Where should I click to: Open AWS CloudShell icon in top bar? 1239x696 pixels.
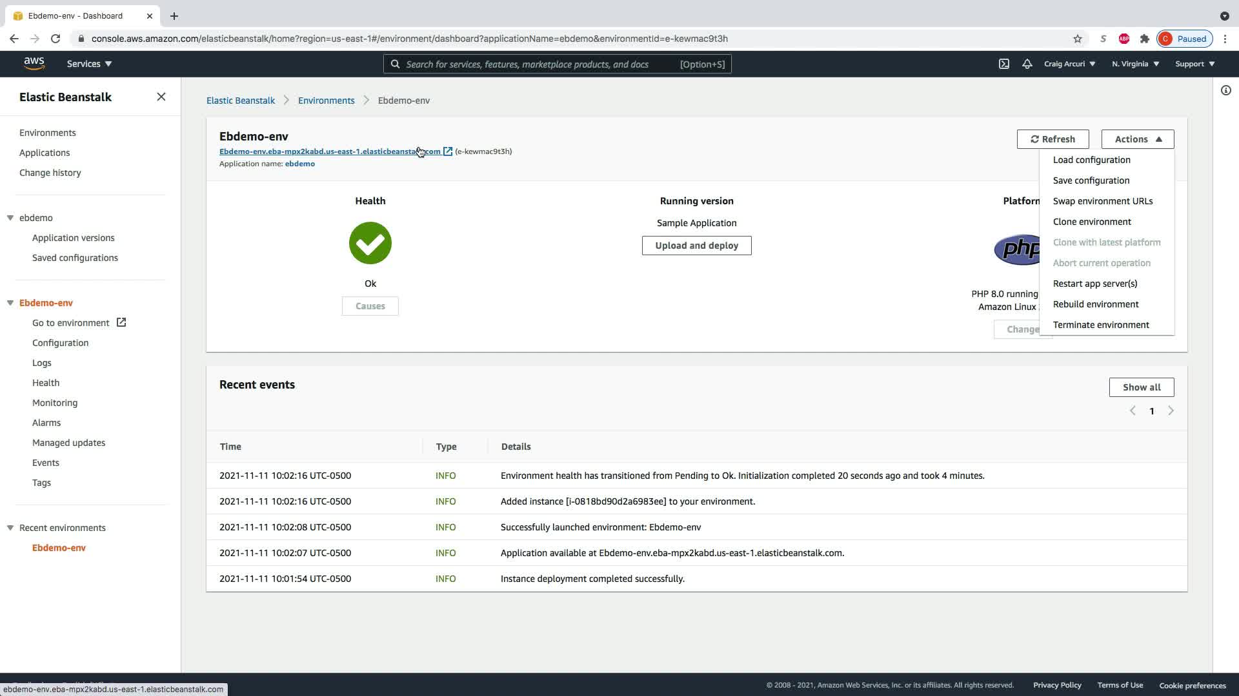(1004, 64)
